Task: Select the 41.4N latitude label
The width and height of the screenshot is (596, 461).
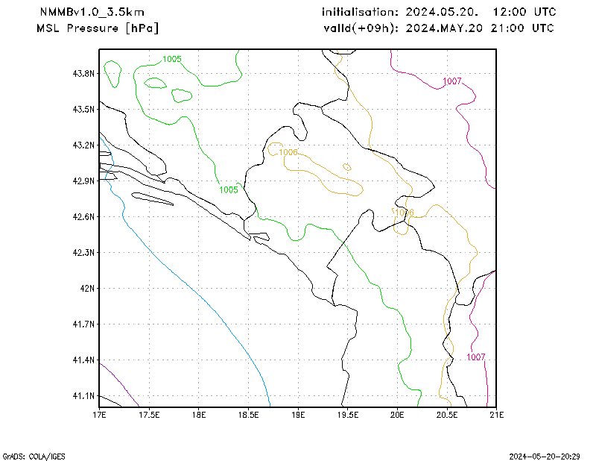Action: [x=83, y=360]
